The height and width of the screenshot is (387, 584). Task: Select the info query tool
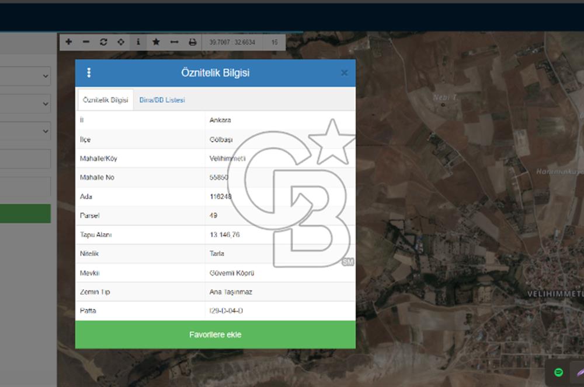[138, 42]
